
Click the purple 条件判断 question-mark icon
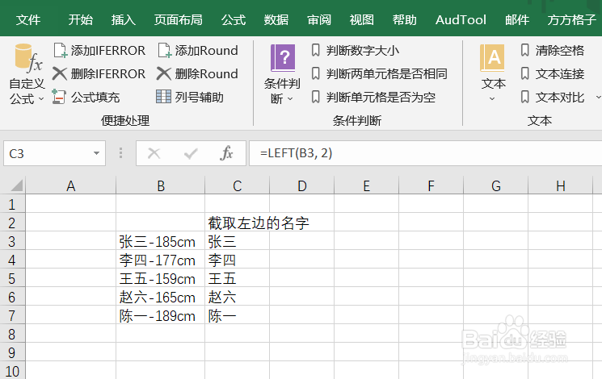coord(283,58)
